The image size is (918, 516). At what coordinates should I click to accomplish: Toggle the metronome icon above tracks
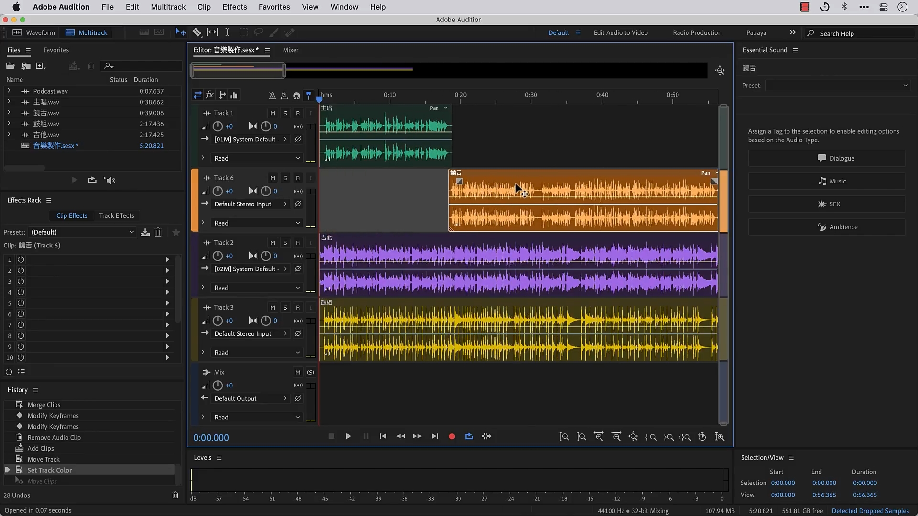coord(272,96)
